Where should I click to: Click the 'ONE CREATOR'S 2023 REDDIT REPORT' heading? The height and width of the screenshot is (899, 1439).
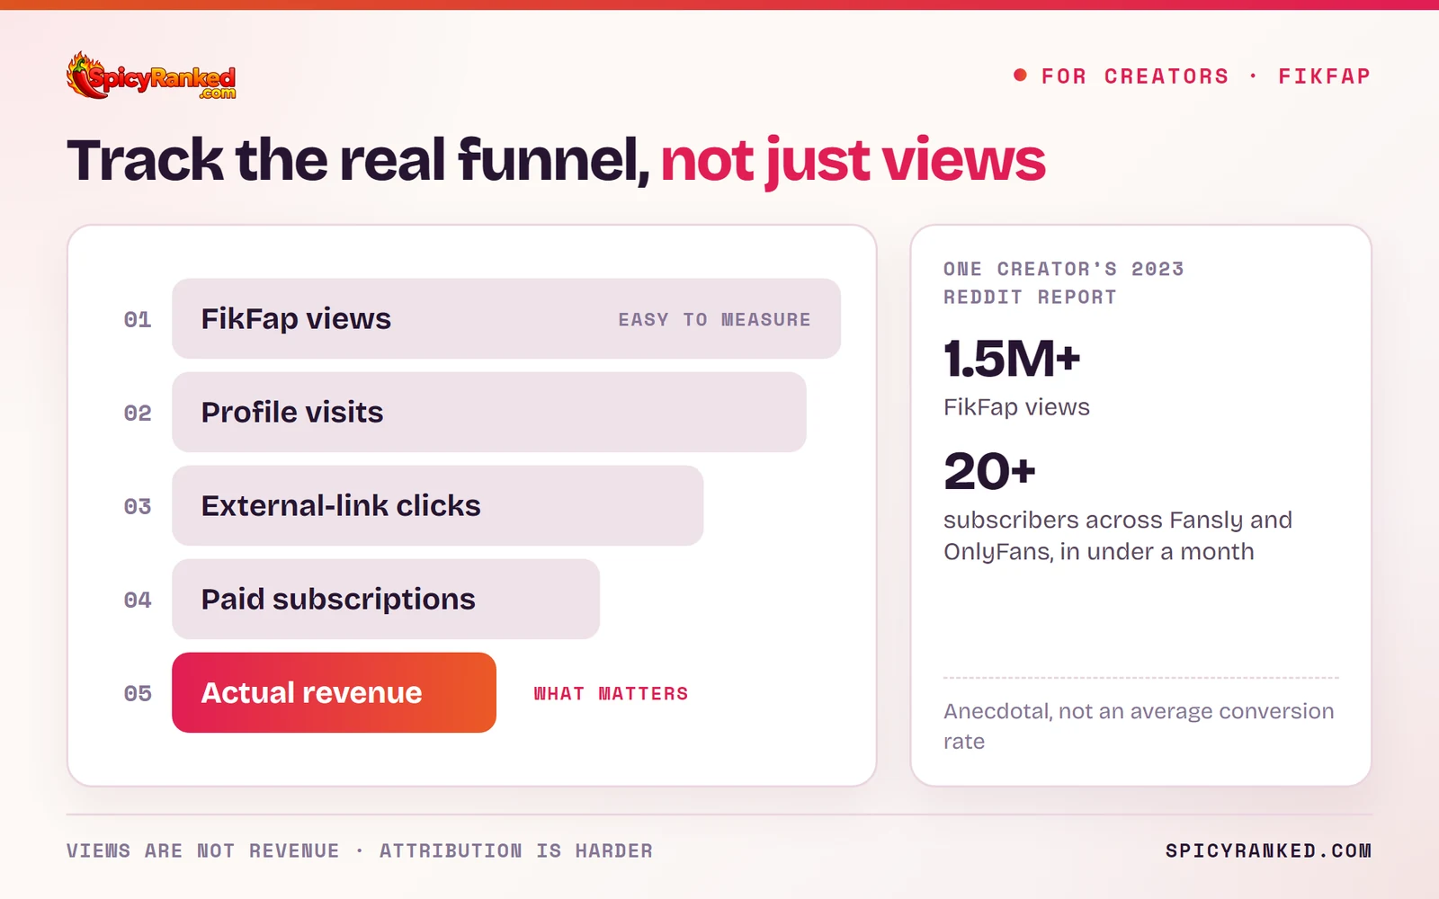(x=1064, y=283)
